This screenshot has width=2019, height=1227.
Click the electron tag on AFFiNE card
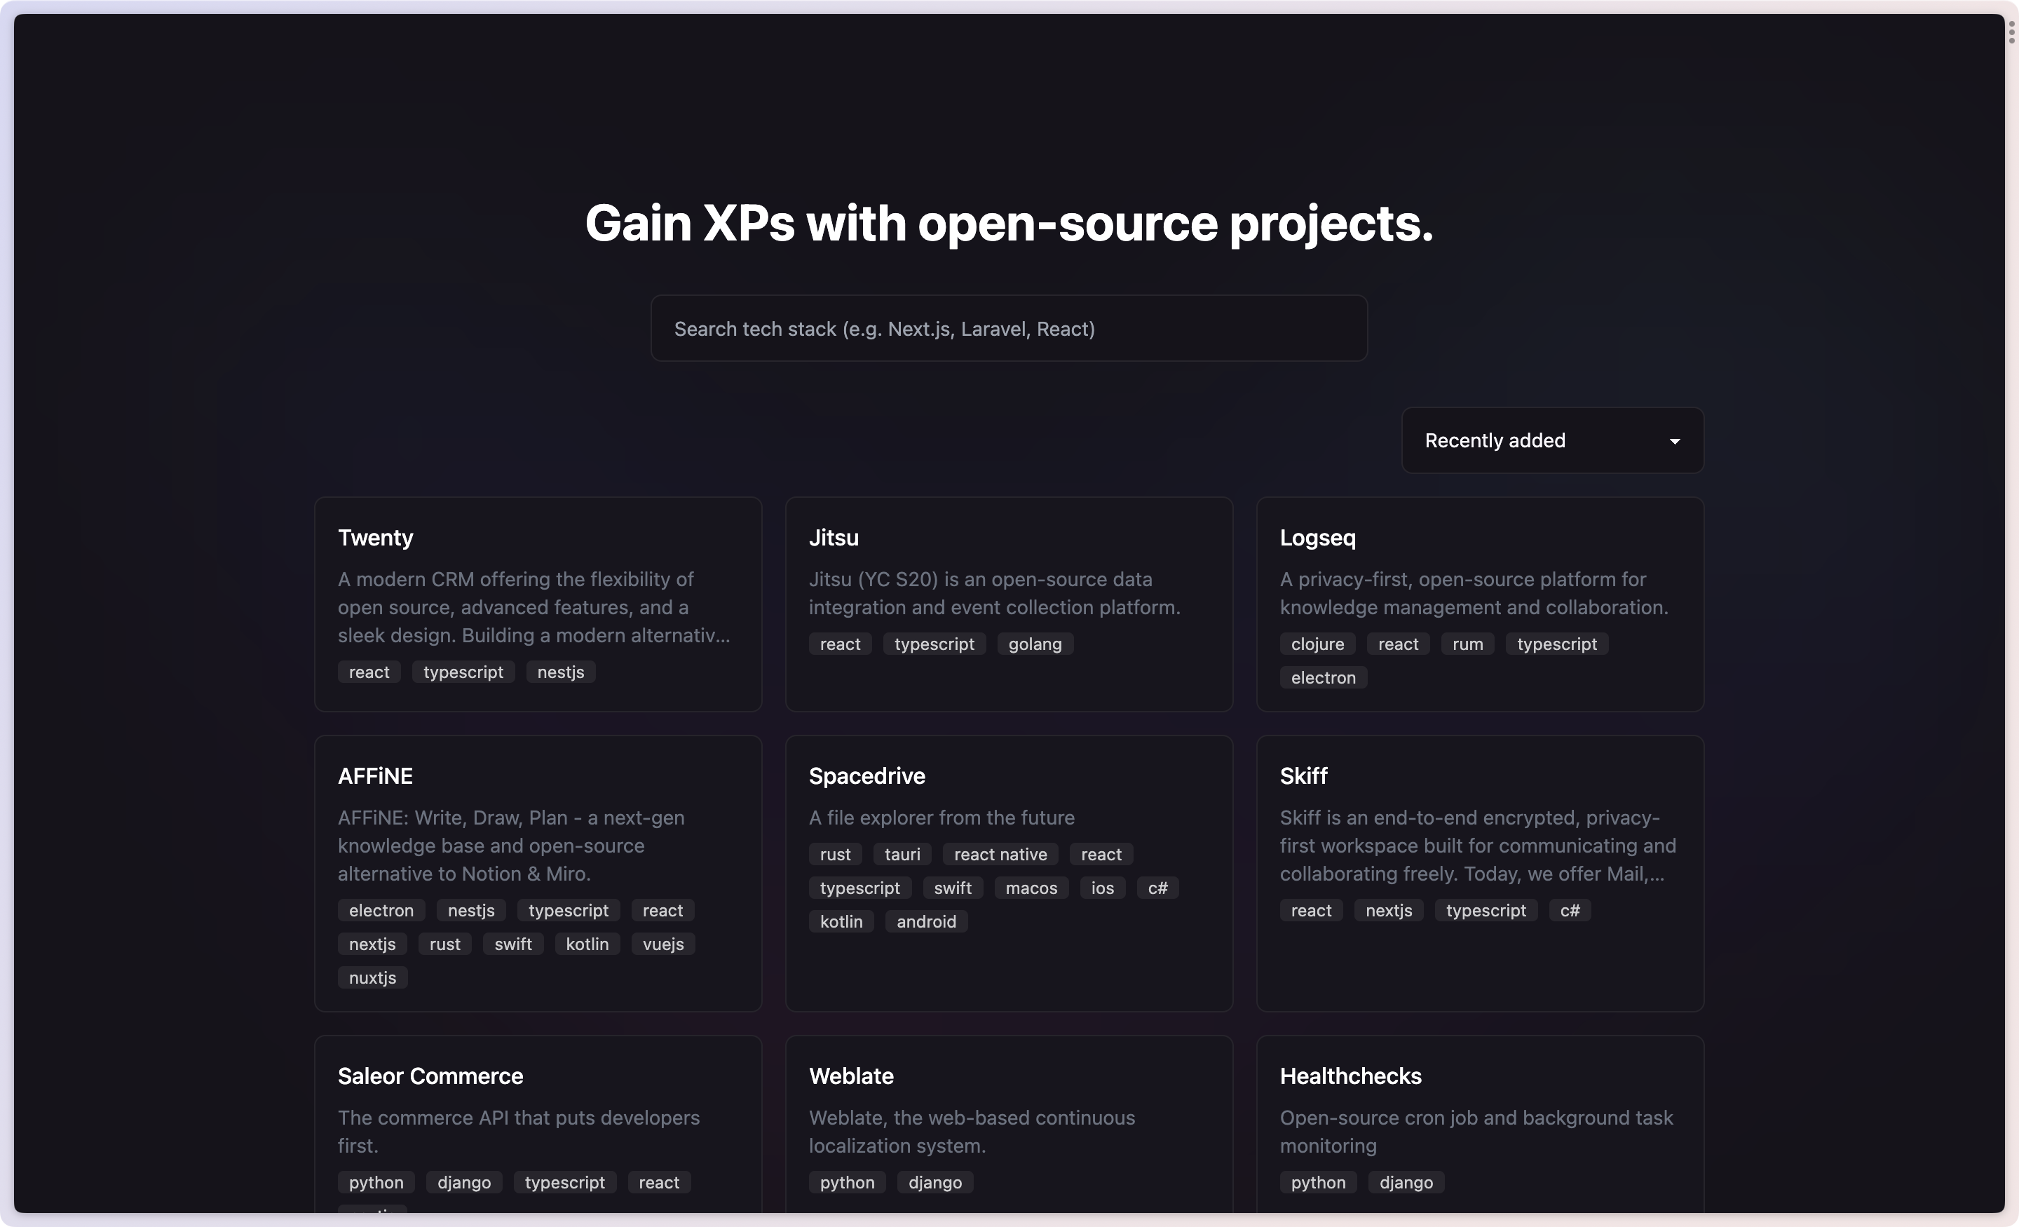381,911
